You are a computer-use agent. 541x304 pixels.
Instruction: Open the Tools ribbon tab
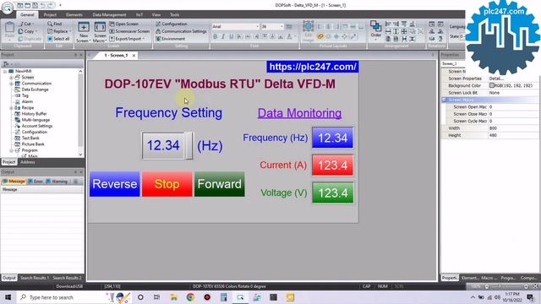click(175, 15)
